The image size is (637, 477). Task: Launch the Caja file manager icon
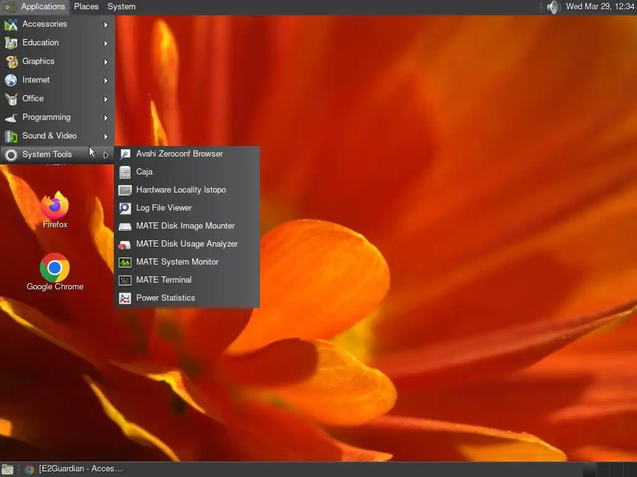[x=124, y=173]
